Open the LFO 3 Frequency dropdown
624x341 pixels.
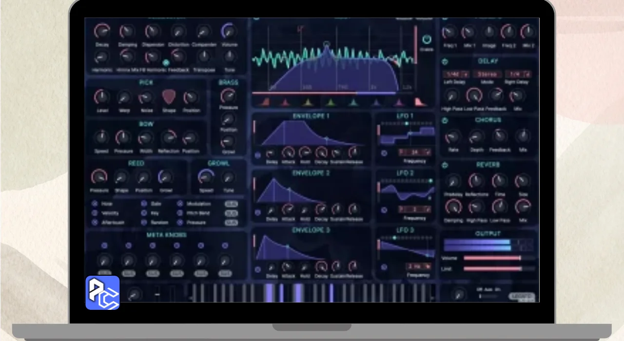[419, 266]
